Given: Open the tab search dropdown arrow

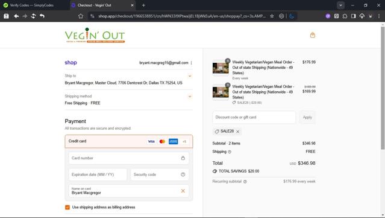Looking at the screenshot, I should (x=340, y=5).
